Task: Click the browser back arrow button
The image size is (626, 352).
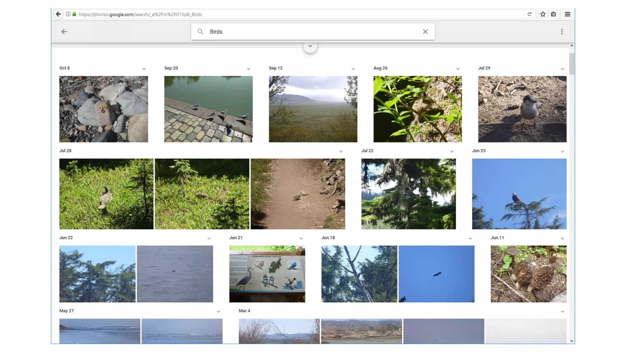Action: point(58,14)
